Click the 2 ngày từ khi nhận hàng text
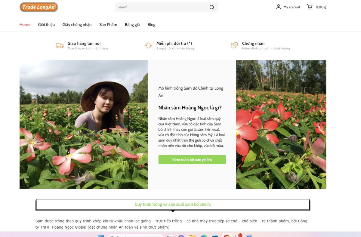This screenshot has width=361, height=237. [175, 48]
